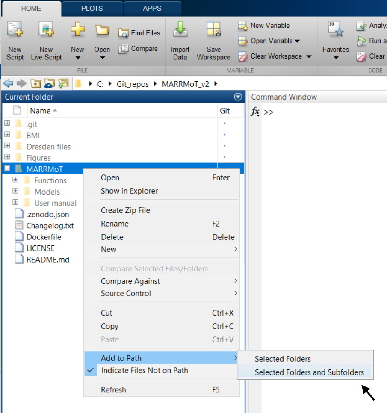Choose Rename in context menu

[x=162, y=224]
